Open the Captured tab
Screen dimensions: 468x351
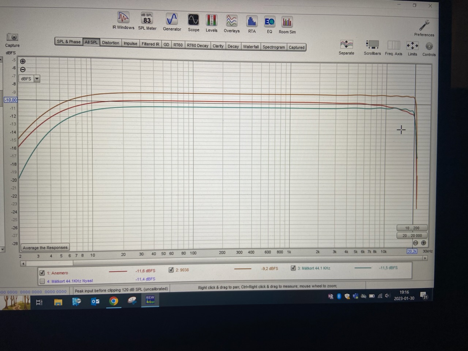tap(297, 47)
